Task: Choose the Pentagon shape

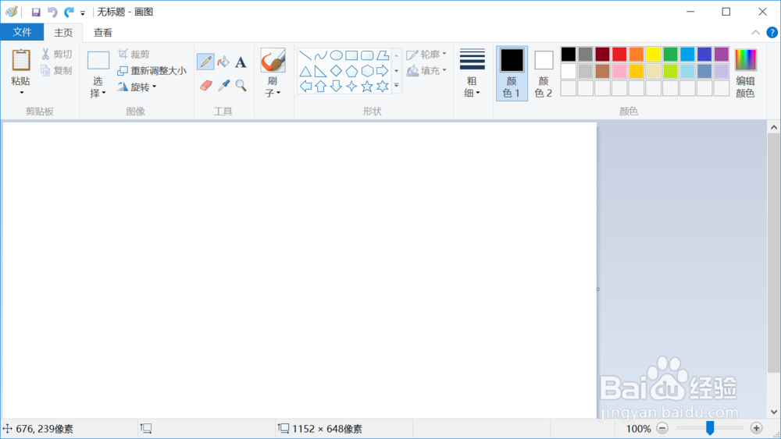Action: coord(351,71)
